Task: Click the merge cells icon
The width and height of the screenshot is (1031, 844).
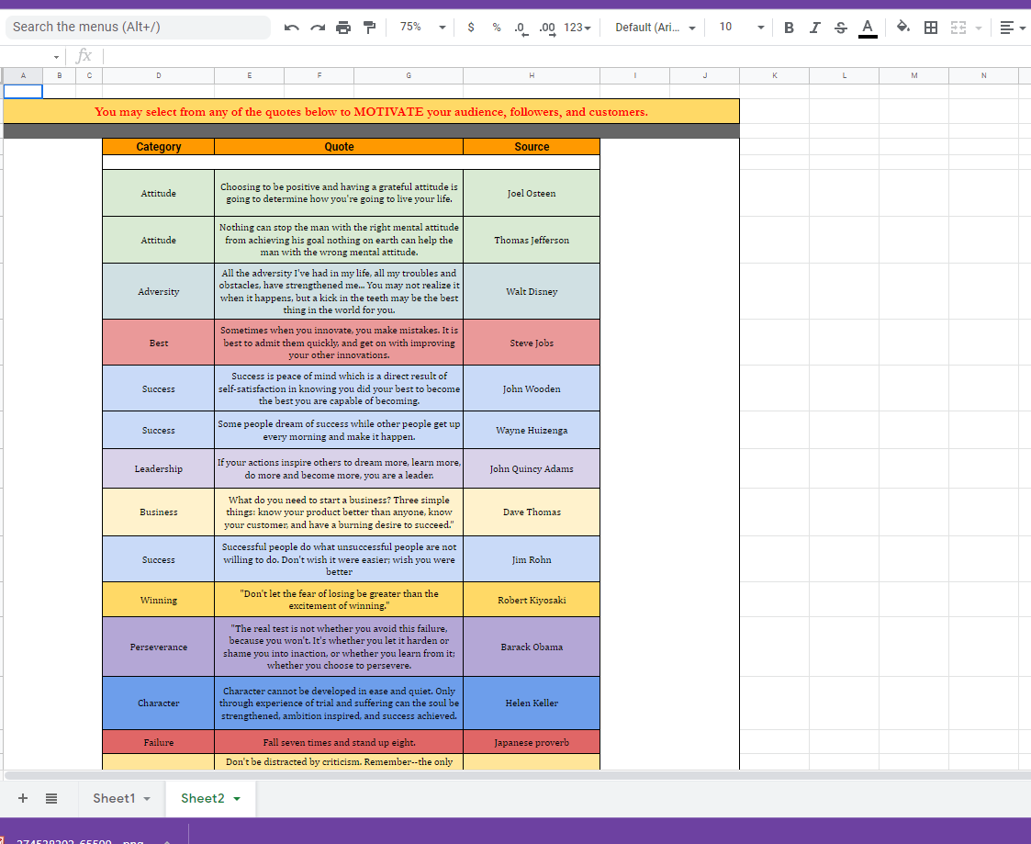Action: coord(958,28)
